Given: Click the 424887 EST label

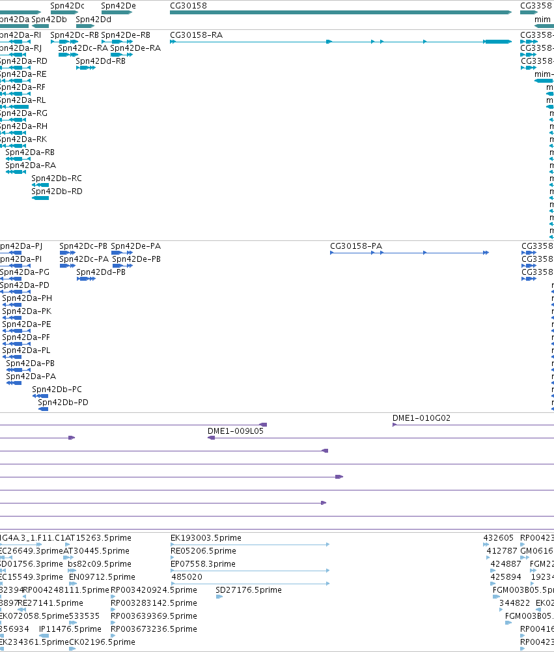Looking at the screenshot, I should (506, 564).
